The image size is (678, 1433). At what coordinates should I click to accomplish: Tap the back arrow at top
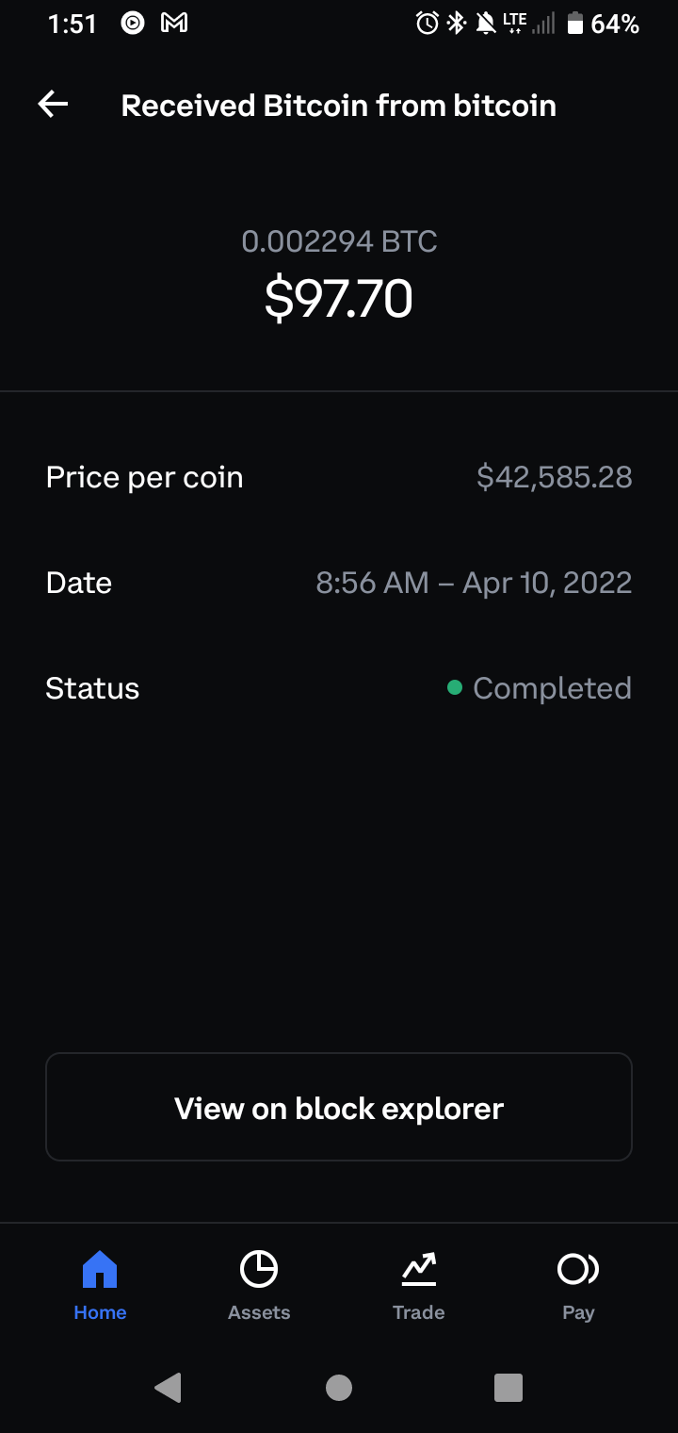[x=53, y=105]
